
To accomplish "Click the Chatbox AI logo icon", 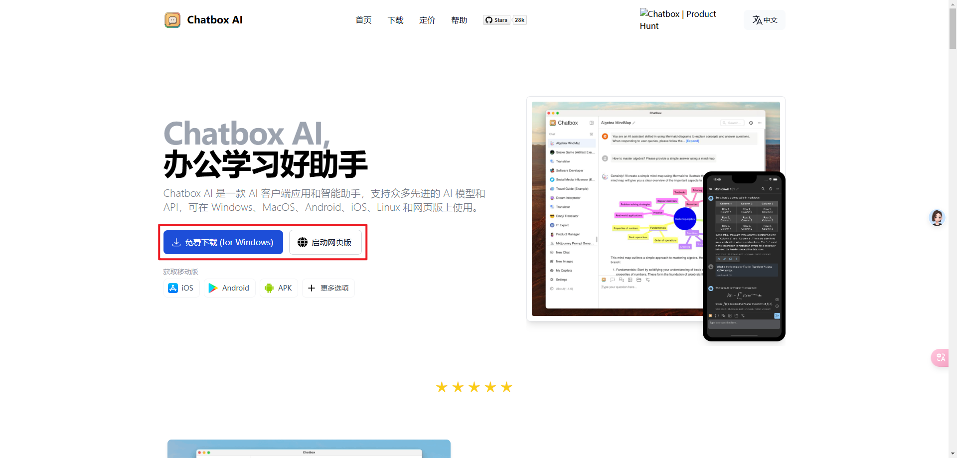I will coord(172,20).
